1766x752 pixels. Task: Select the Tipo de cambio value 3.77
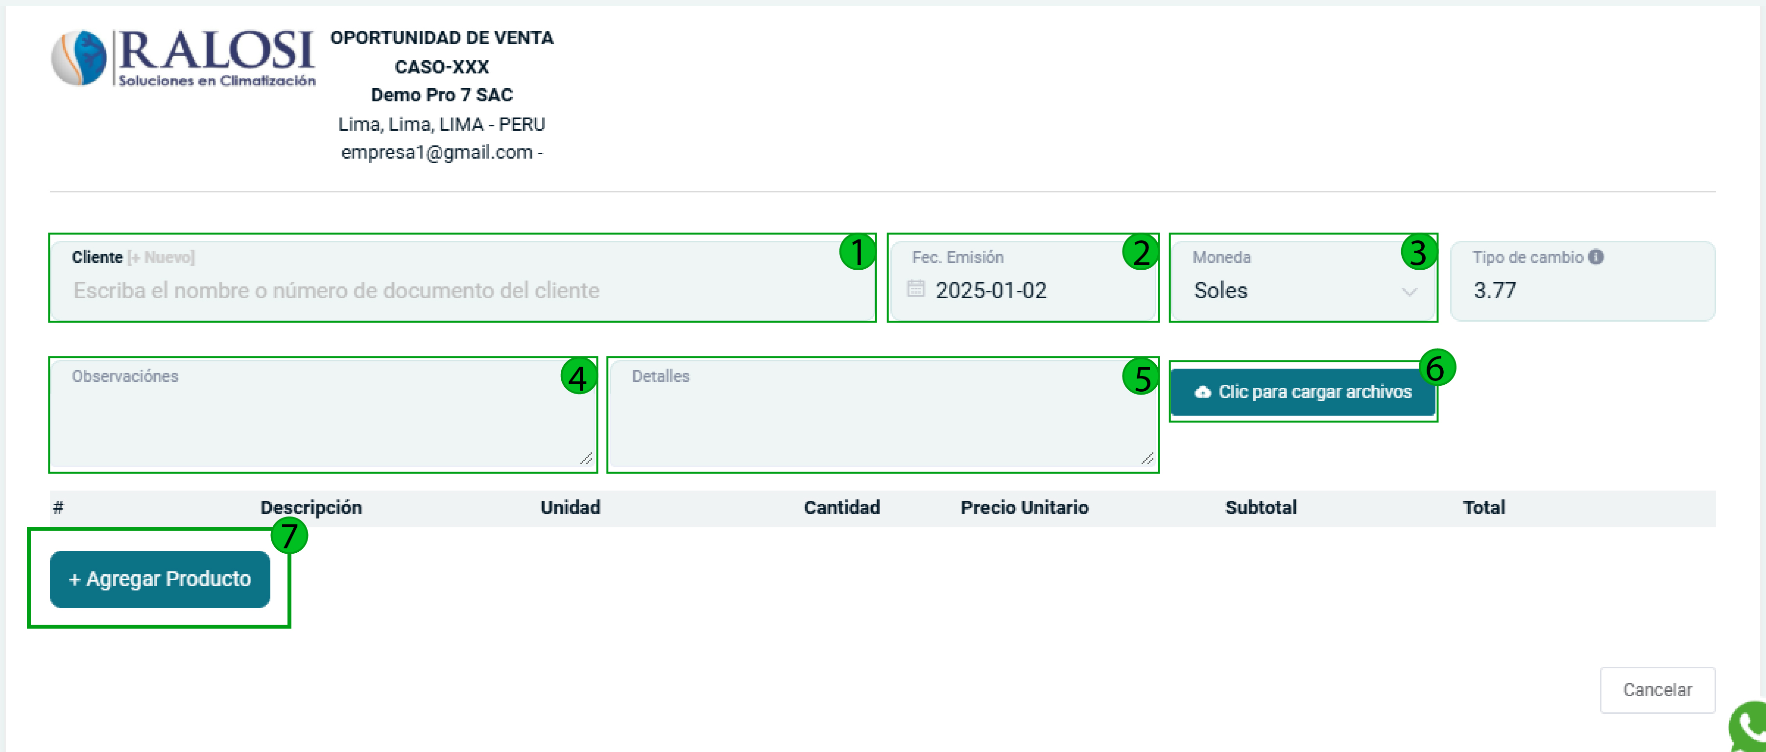[x=1495, y=291]
